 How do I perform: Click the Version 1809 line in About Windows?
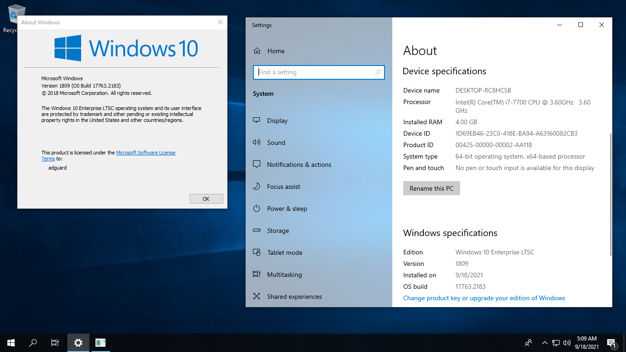[81, 86]
